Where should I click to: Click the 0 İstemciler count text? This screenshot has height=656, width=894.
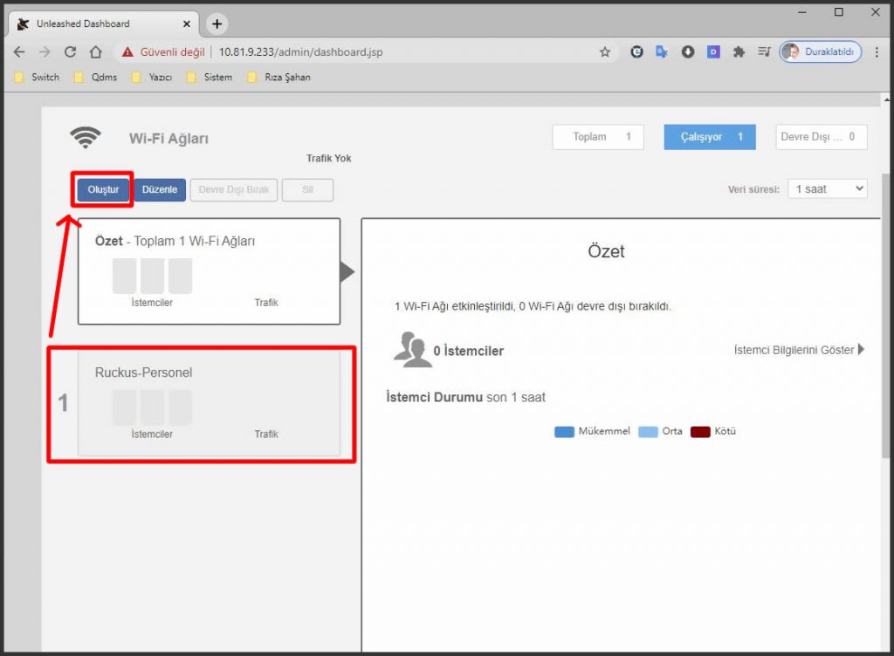click(x=469, y=351)
